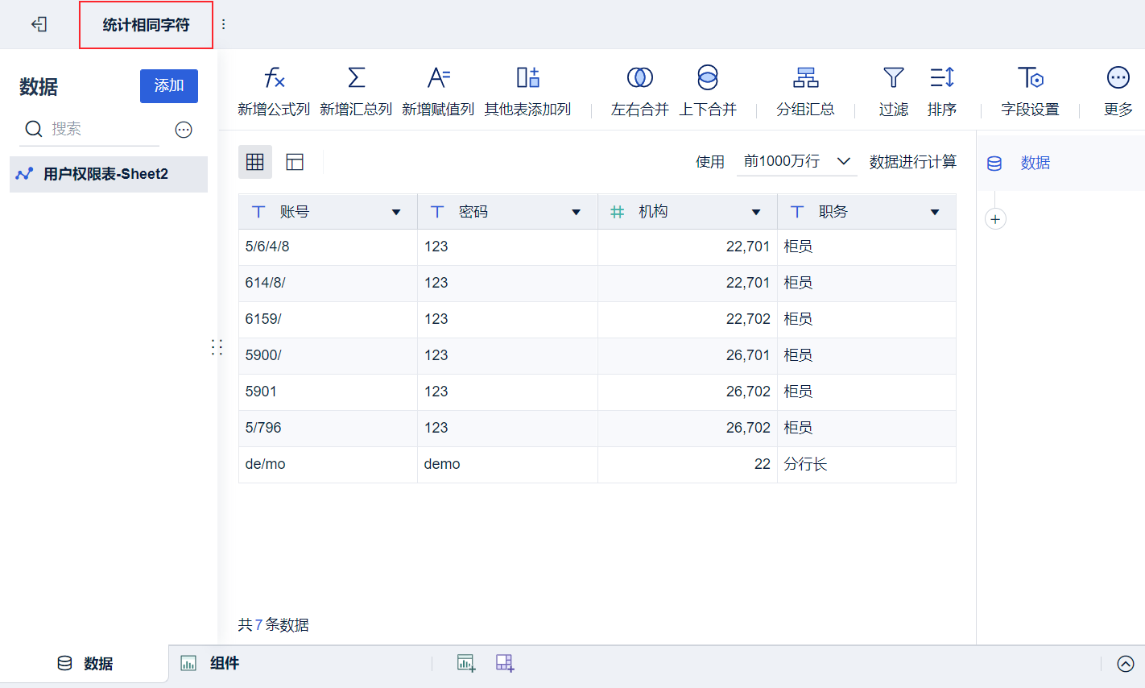Click the 数据 step in the right panel
This screenshot has height=688, width=1145.
click(x=1035, y=163)
